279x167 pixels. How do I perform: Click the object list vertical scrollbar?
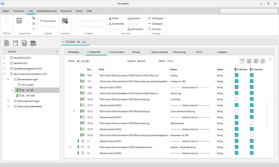[x=267, y=114]
